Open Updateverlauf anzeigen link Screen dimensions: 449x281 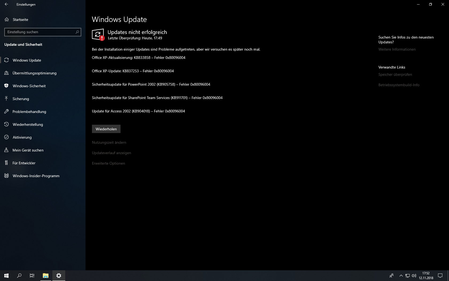111,153
